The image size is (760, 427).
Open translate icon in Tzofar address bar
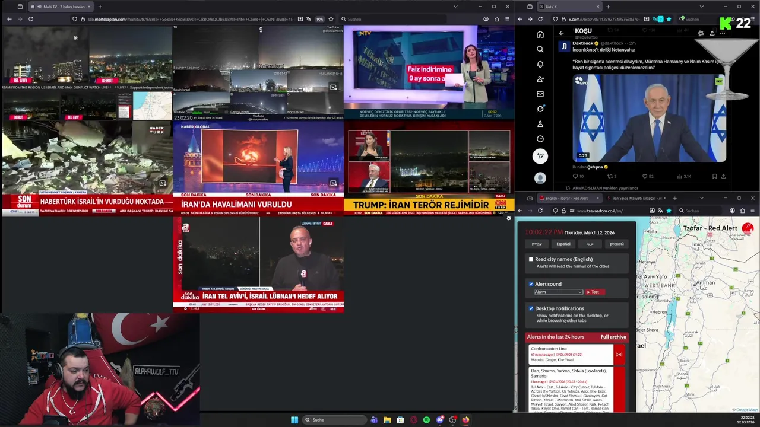660,211
